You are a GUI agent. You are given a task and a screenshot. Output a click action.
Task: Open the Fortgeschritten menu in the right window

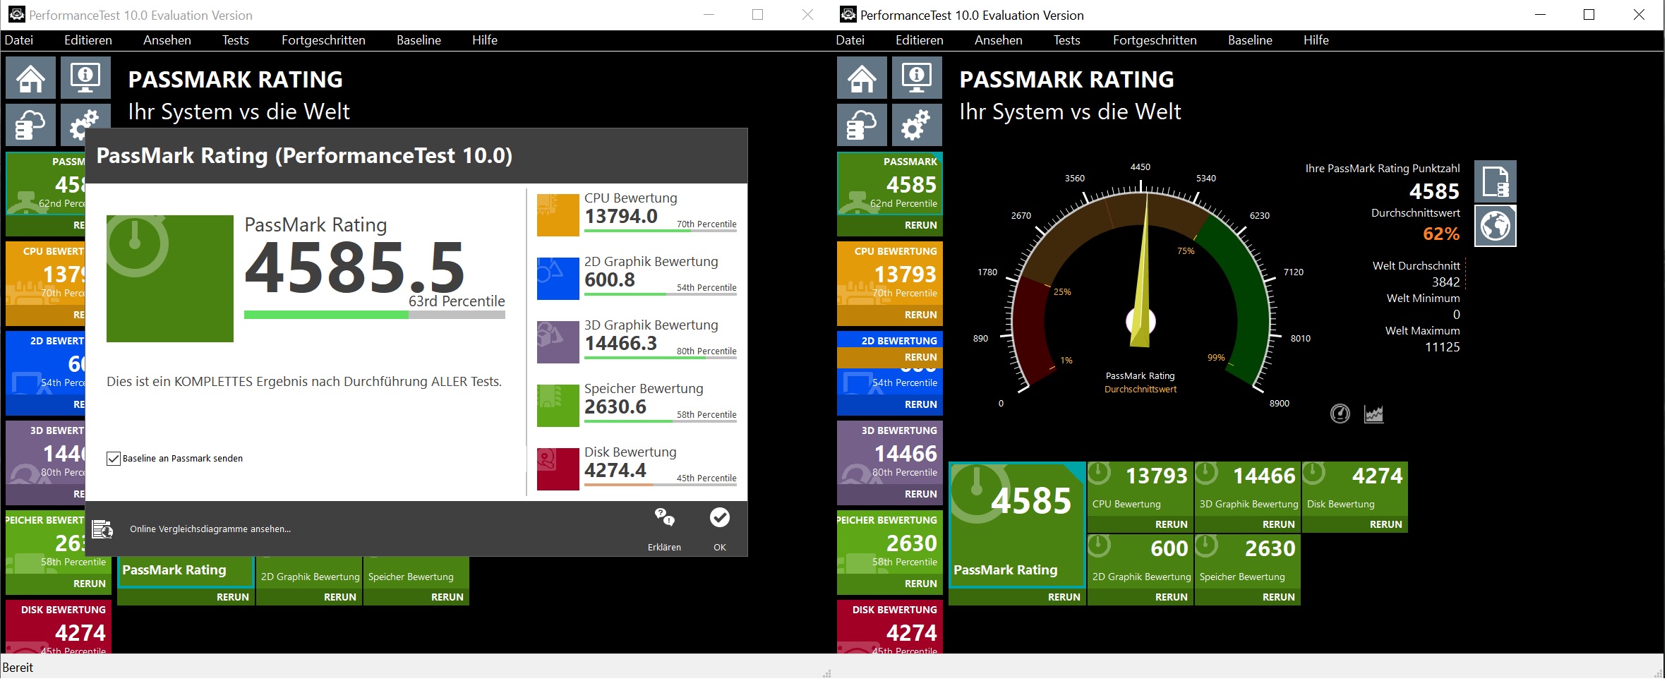[x=1155, y=40]
